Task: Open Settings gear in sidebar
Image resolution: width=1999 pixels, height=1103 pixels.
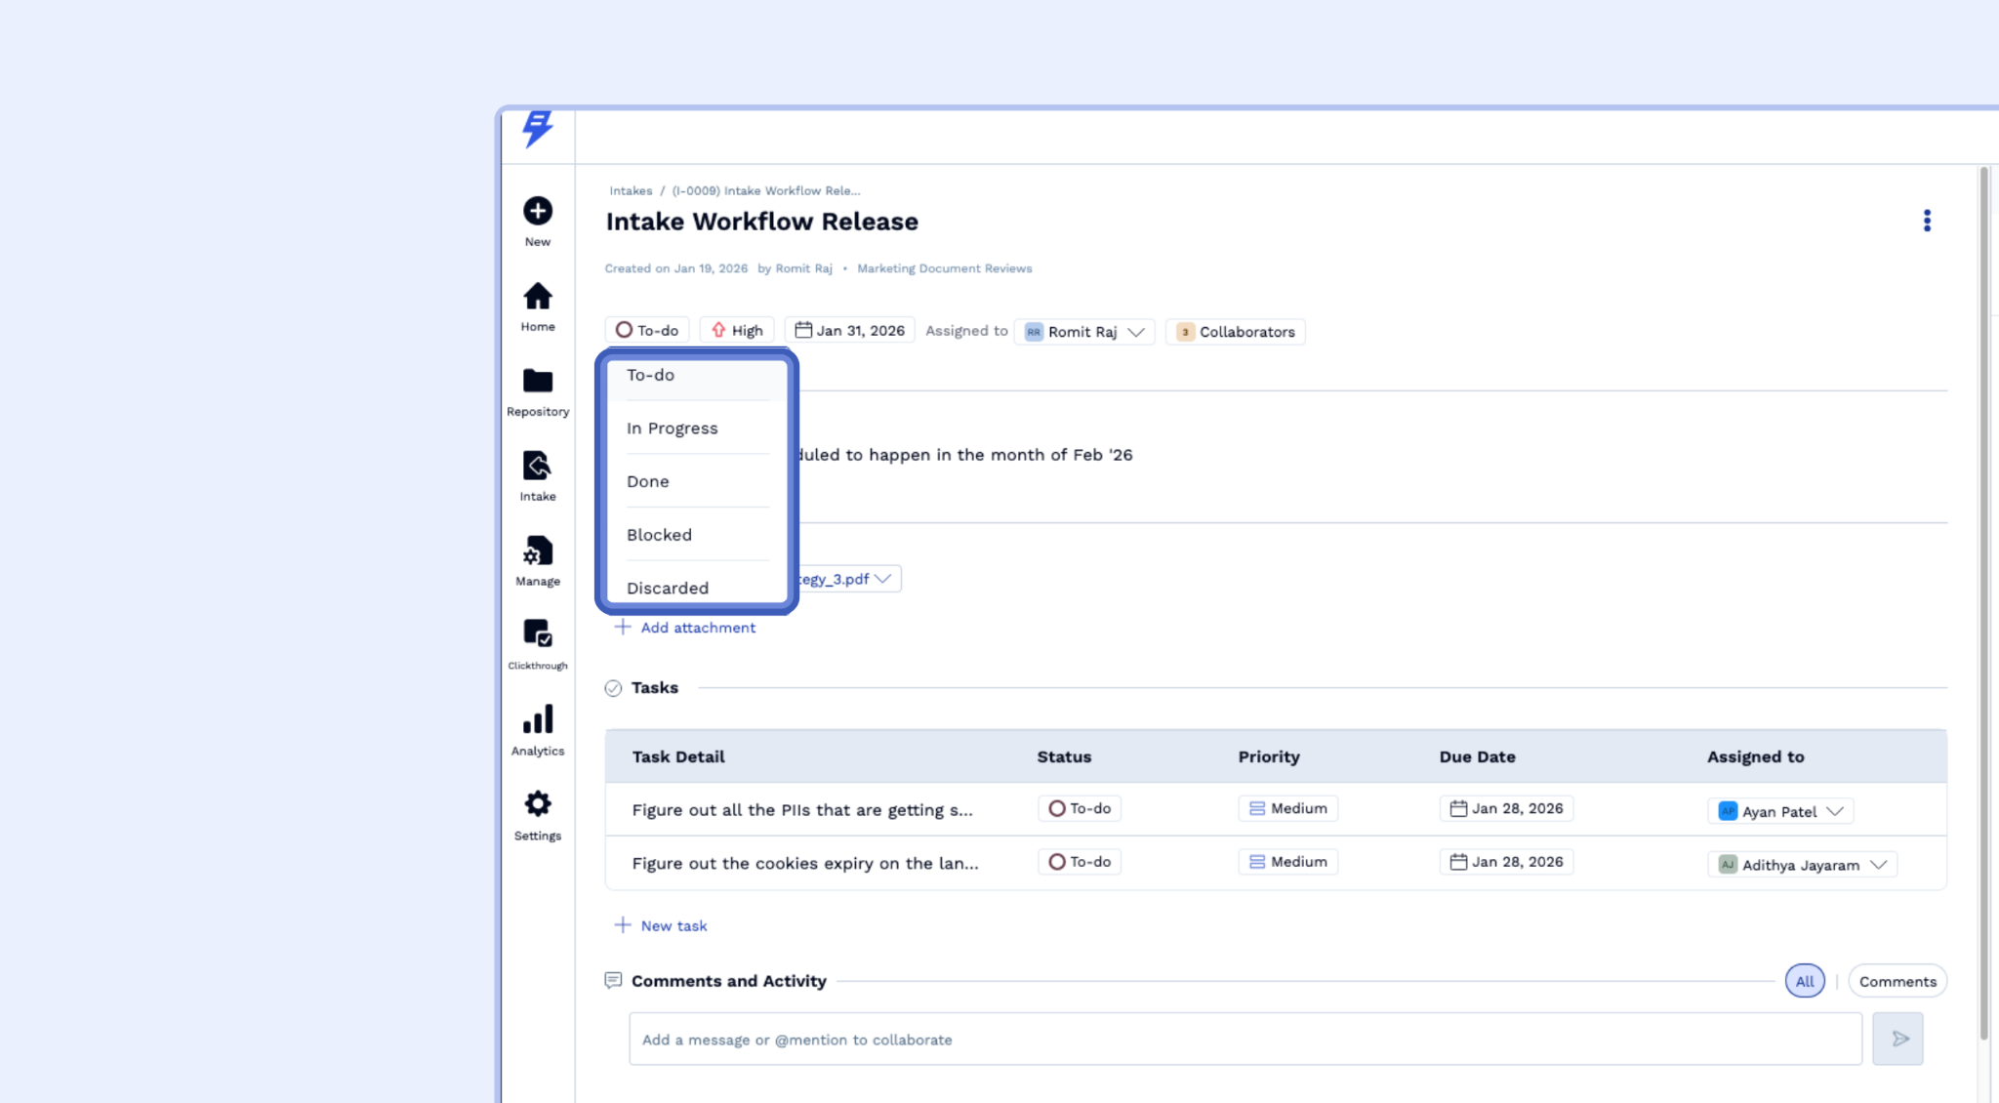Action: (537, 805)
